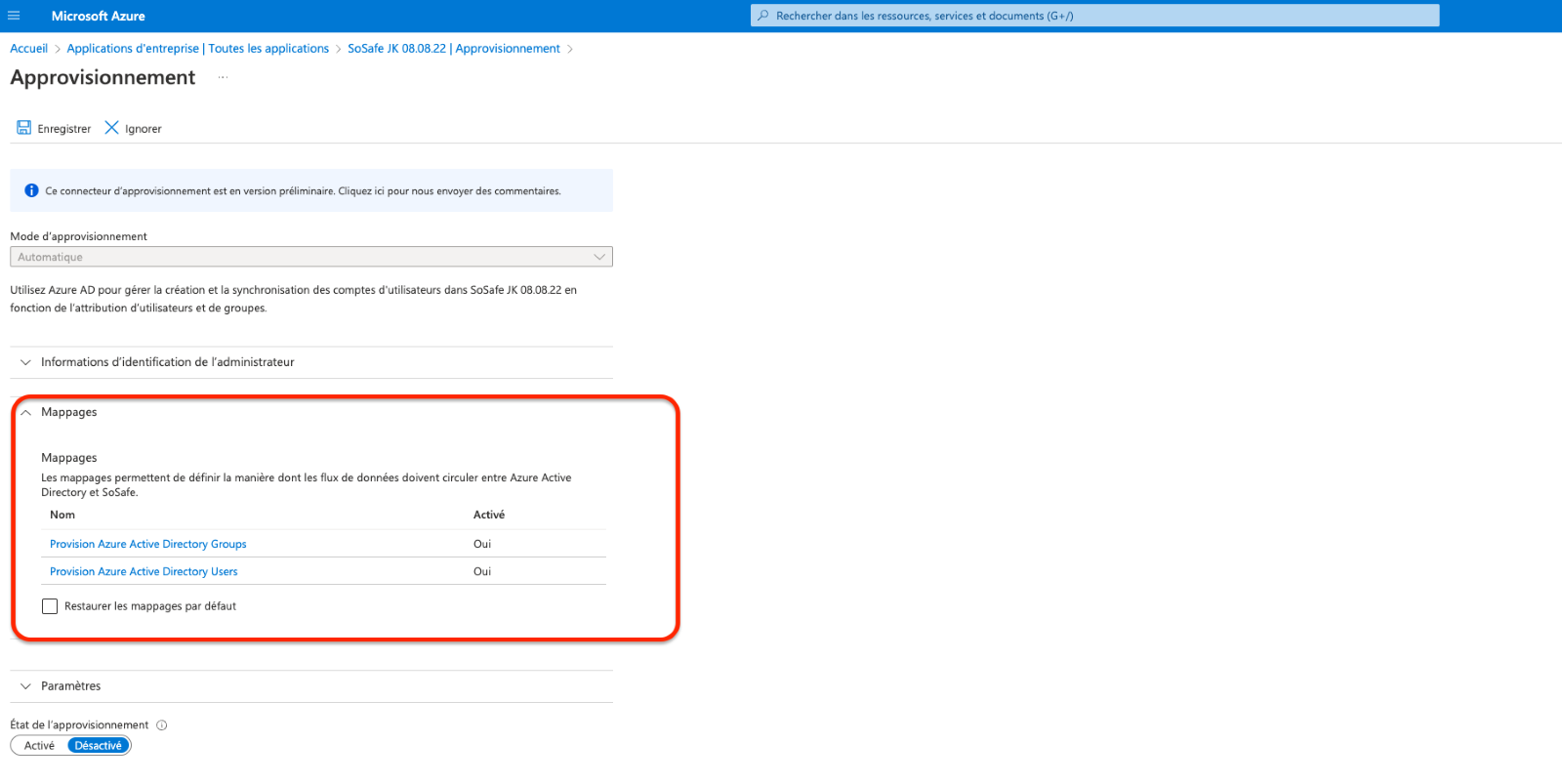Open the hamburger menu in Azure header
1562x784 pixels.
click(14, 16)
